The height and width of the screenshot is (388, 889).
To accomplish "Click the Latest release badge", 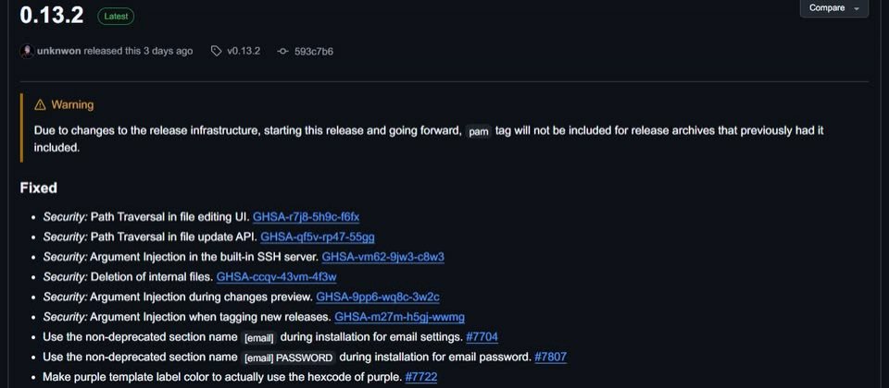I will tap(116, 17).
